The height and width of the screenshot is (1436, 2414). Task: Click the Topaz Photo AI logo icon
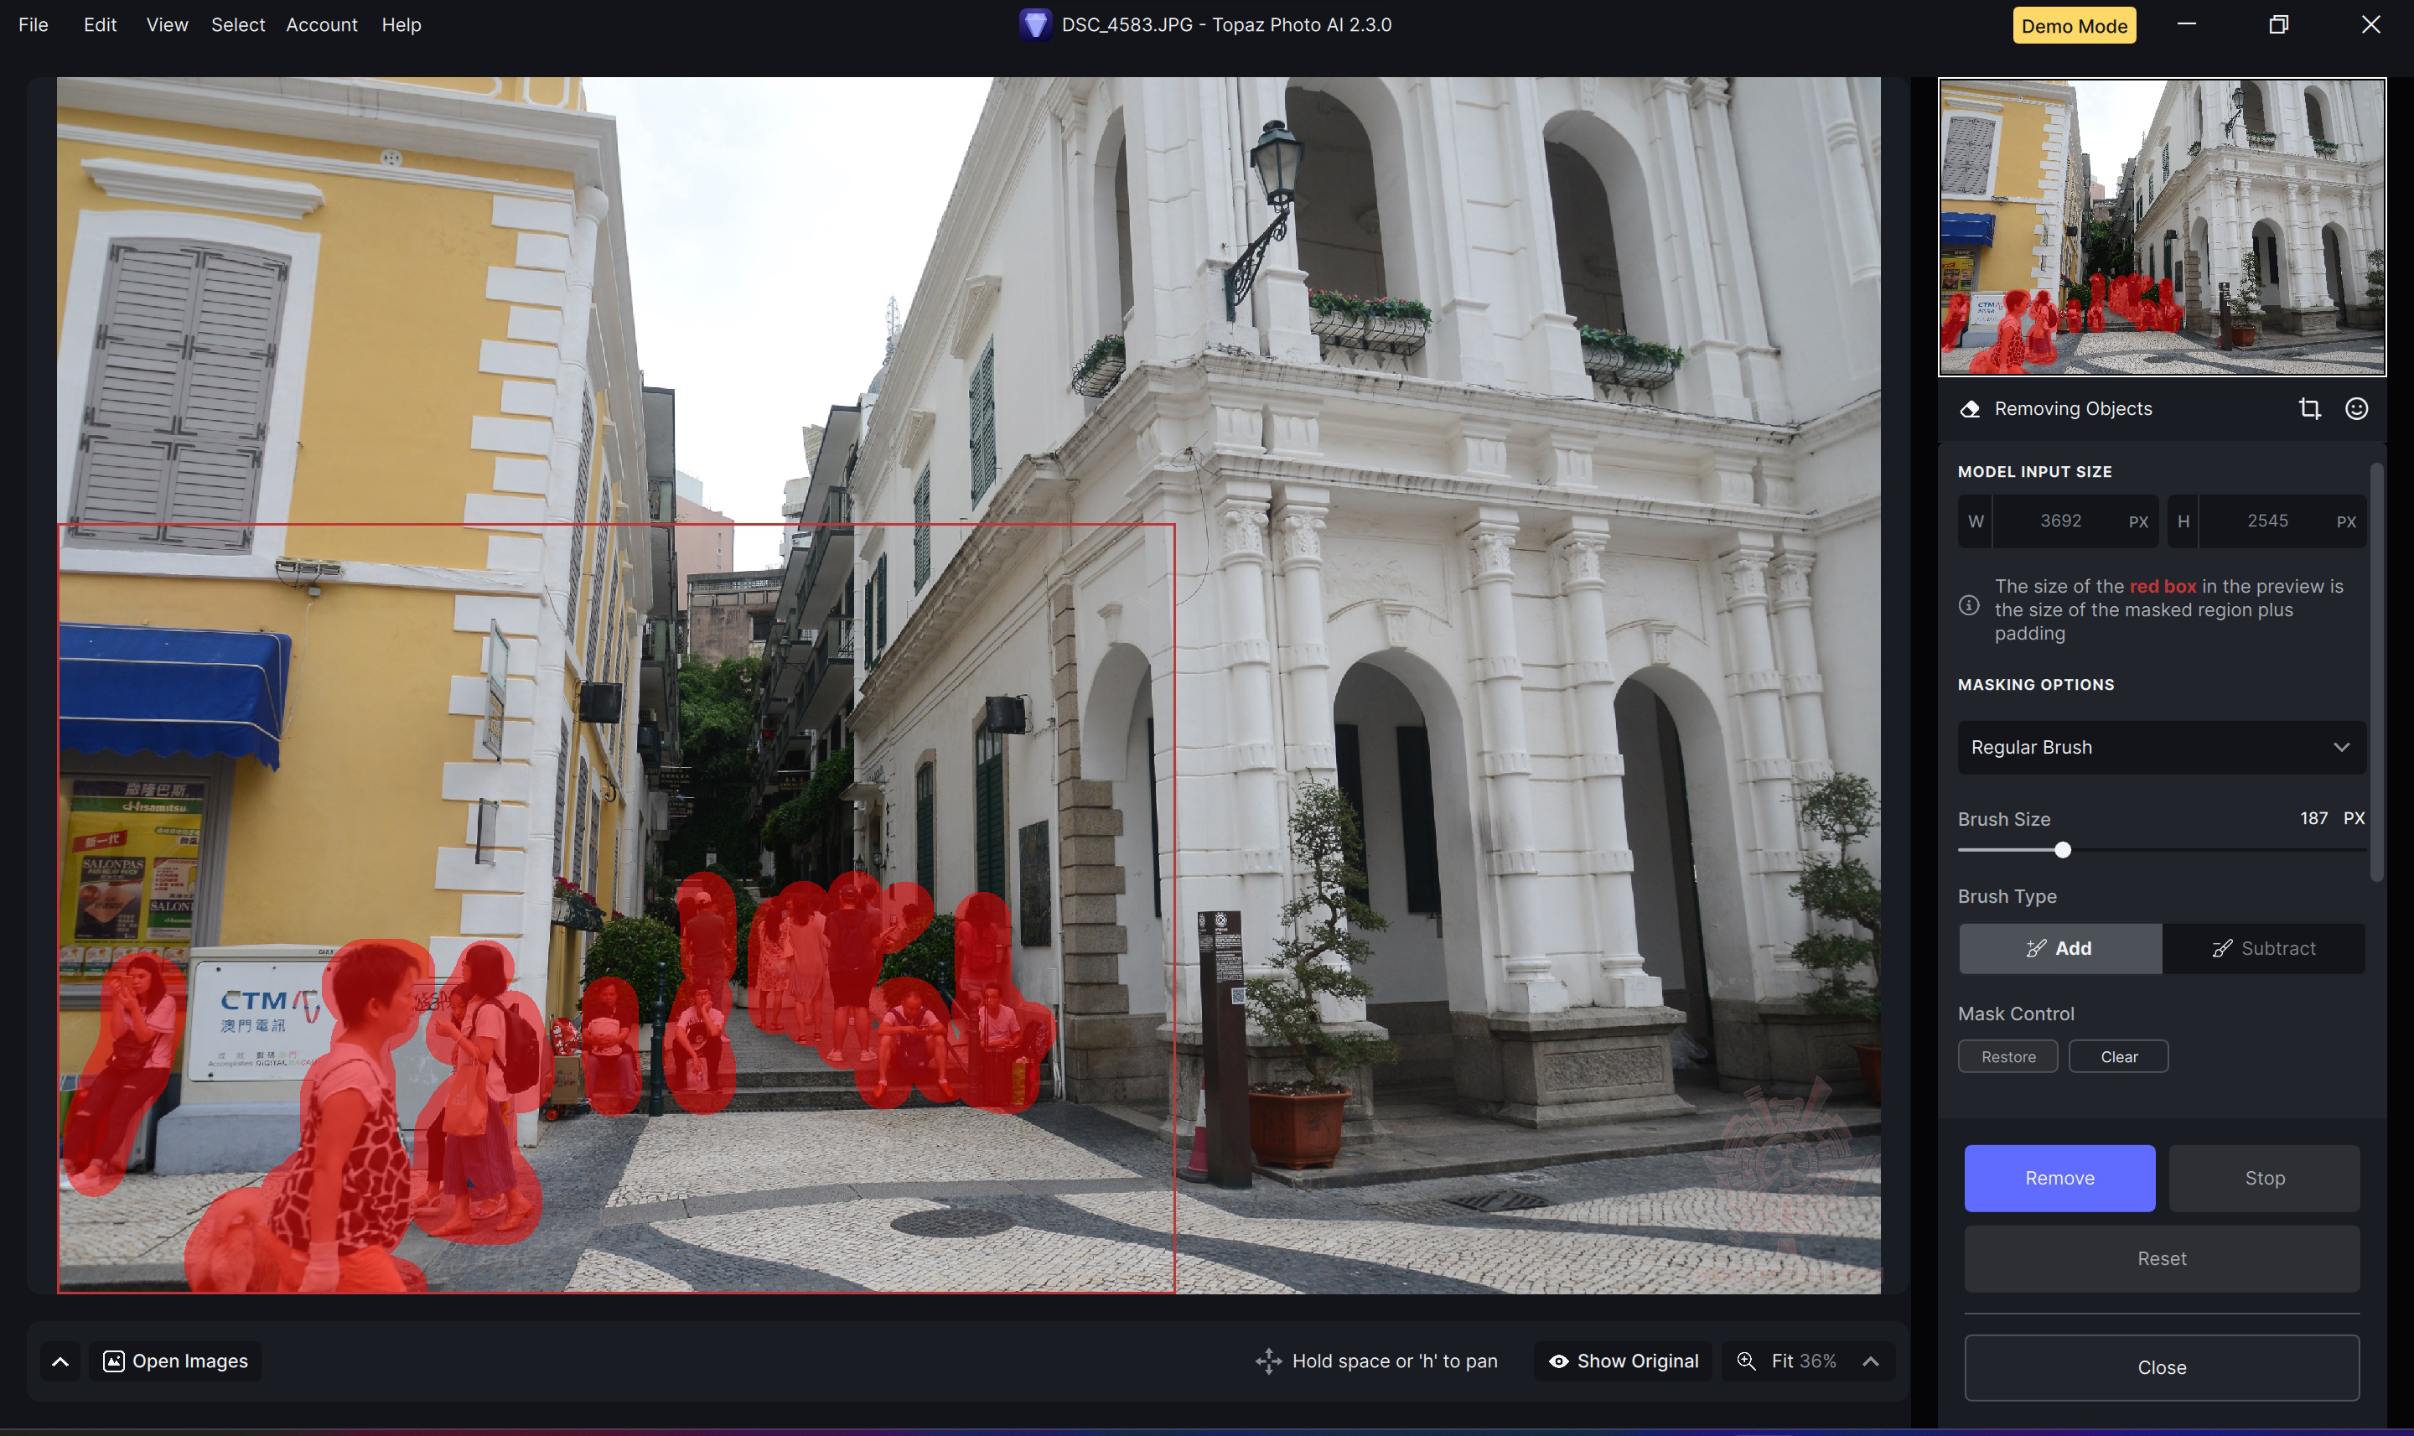coord(1035,24)
